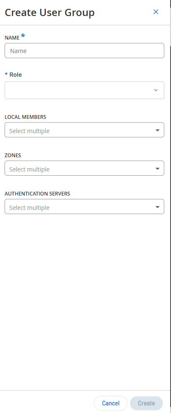The width and height of the screenshot is (171, 413).
Task: Click the Create button
Action: click(x=146, y=403)
